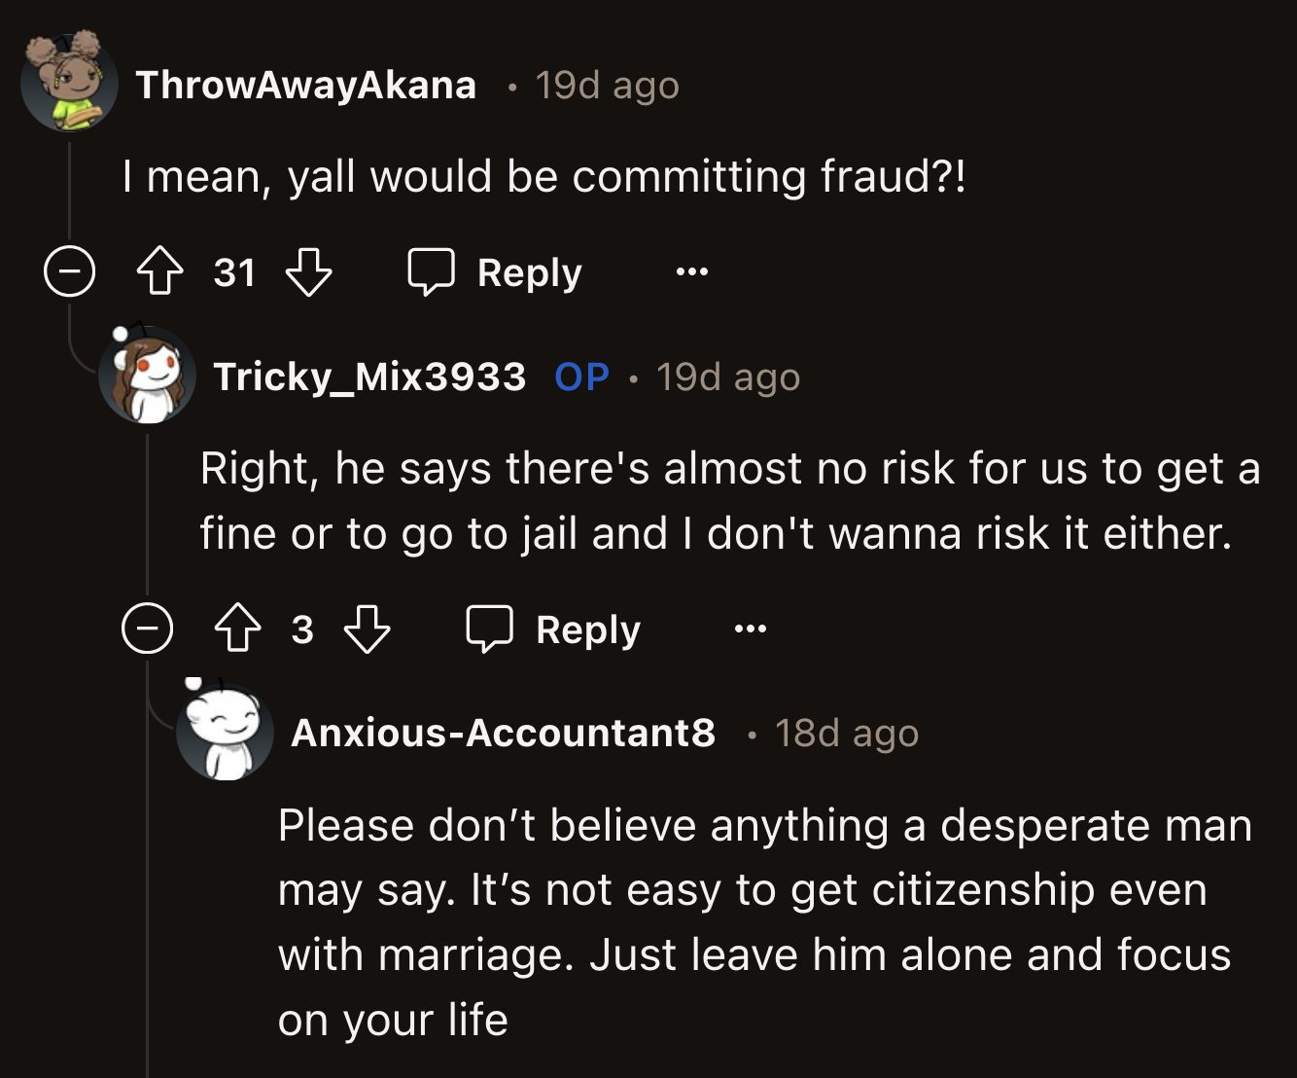Toggle downvote on the 3-point reply
The width and height of the screenshot is (1297, 1078).
tap(368, 631)
